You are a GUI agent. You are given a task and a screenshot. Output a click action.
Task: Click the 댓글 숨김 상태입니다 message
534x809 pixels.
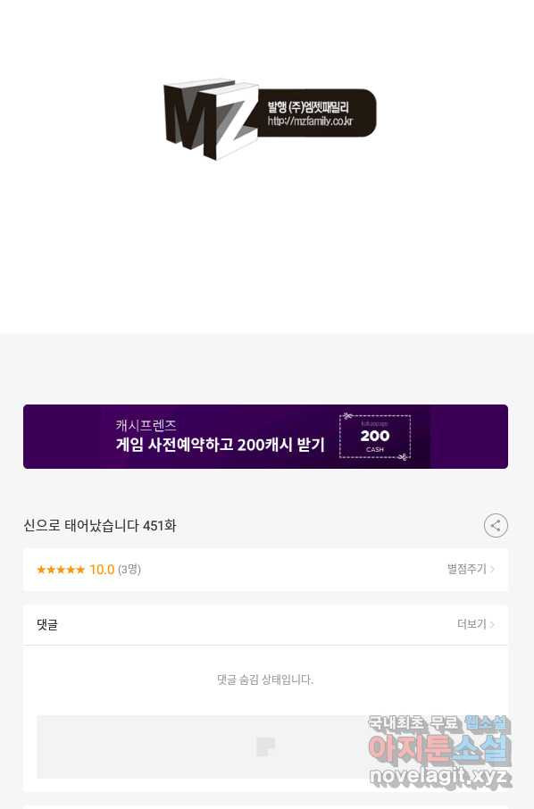(x=265, y=680)
